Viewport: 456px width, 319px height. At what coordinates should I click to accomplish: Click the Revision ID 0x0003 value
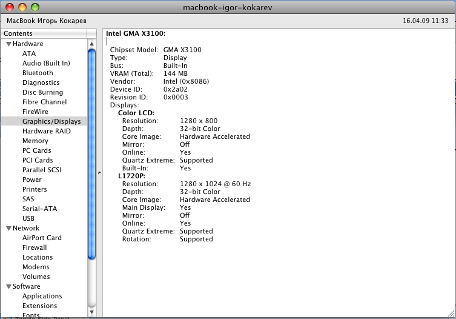(176, 97)
